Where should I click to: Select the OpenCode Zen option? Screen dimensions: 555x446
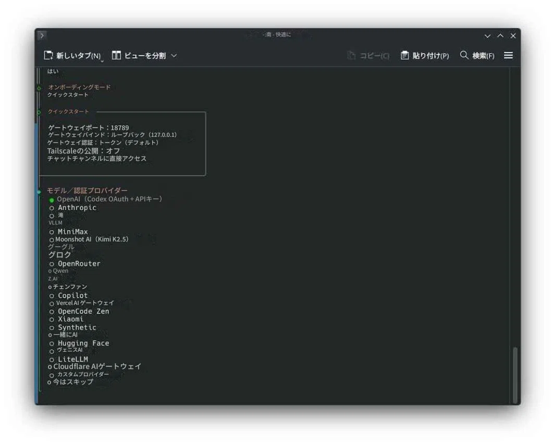point(79,311)
